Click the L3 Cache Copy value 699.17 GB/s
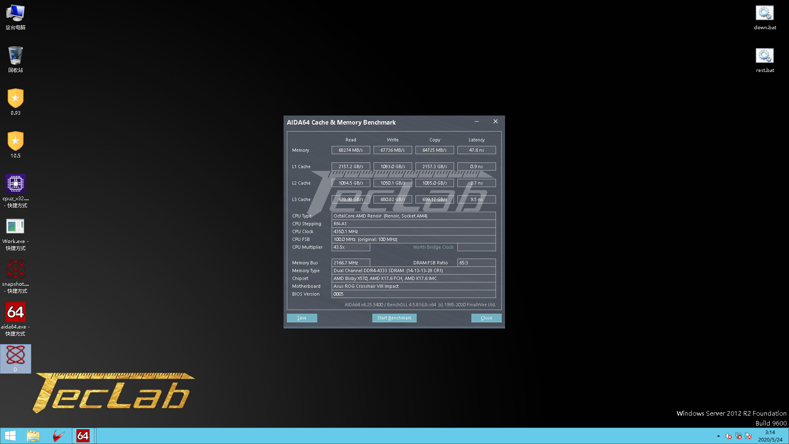 pyautogui.click(x=434, y=199)
